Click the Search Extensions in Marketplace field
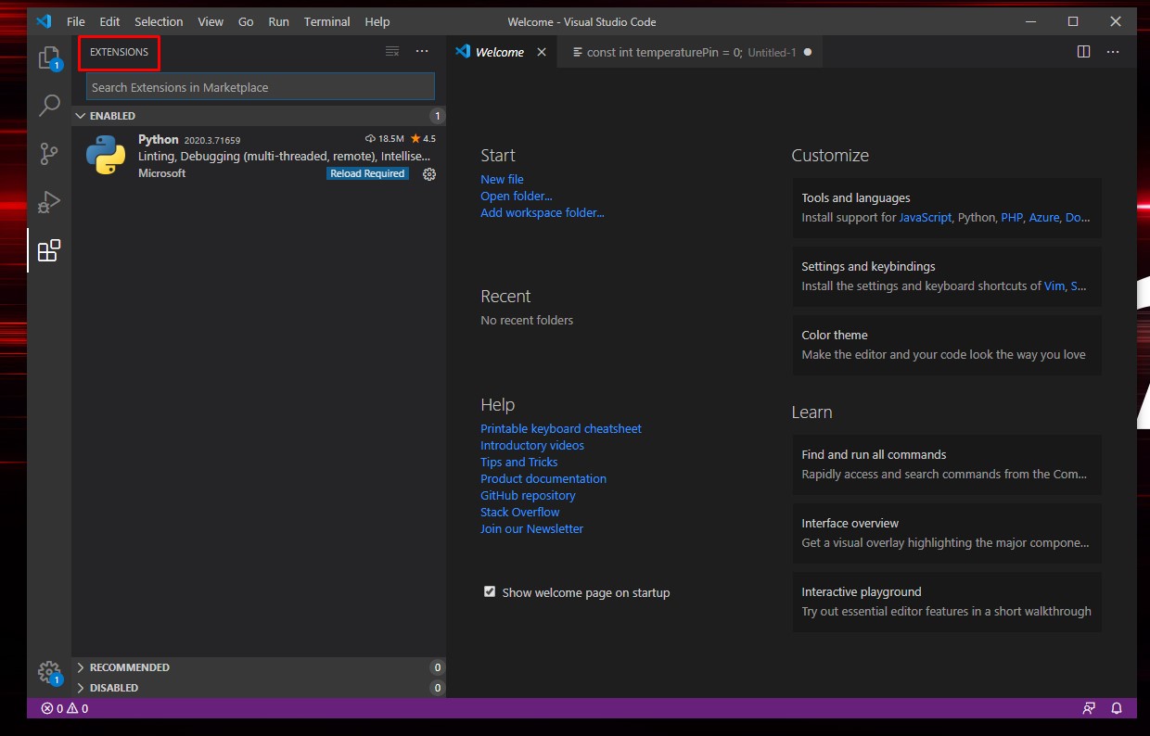Viewport: 1150px width, 736px height. (x=260, y=86)
